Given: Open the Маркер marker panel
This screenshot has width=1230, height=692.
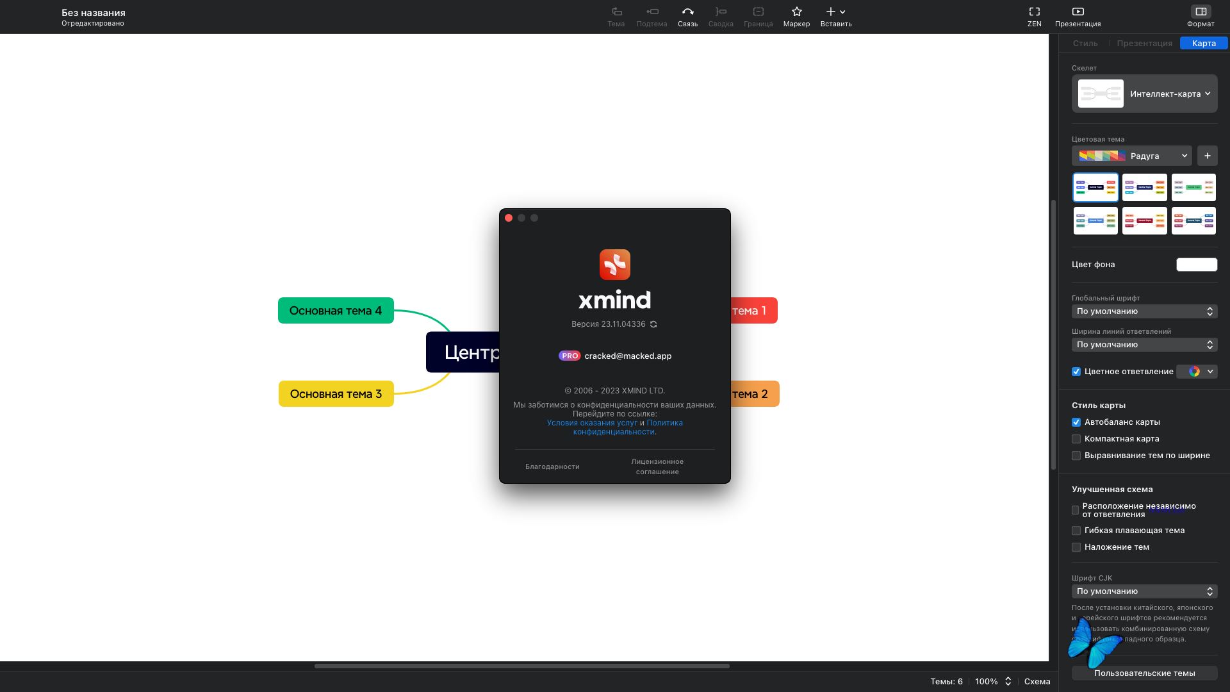Looking at the screenshot, I should [x=796, y=17].
